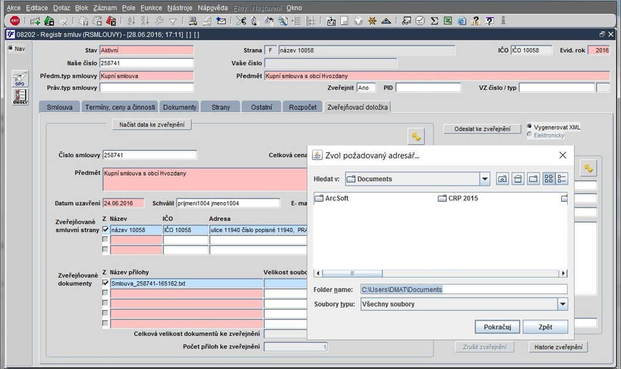Click the red cancel query icon
This screenshot has height=369, width=621.
112,21
